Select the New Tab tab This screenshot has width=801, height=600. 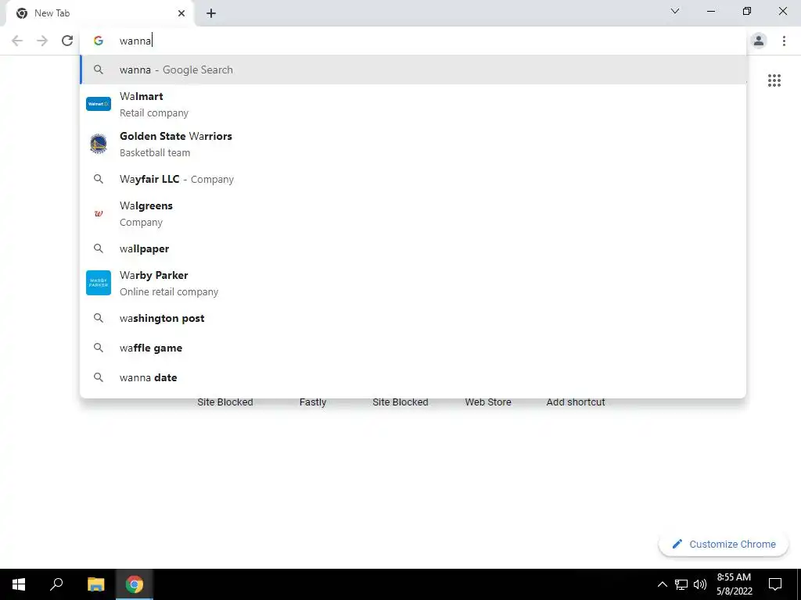100,13
